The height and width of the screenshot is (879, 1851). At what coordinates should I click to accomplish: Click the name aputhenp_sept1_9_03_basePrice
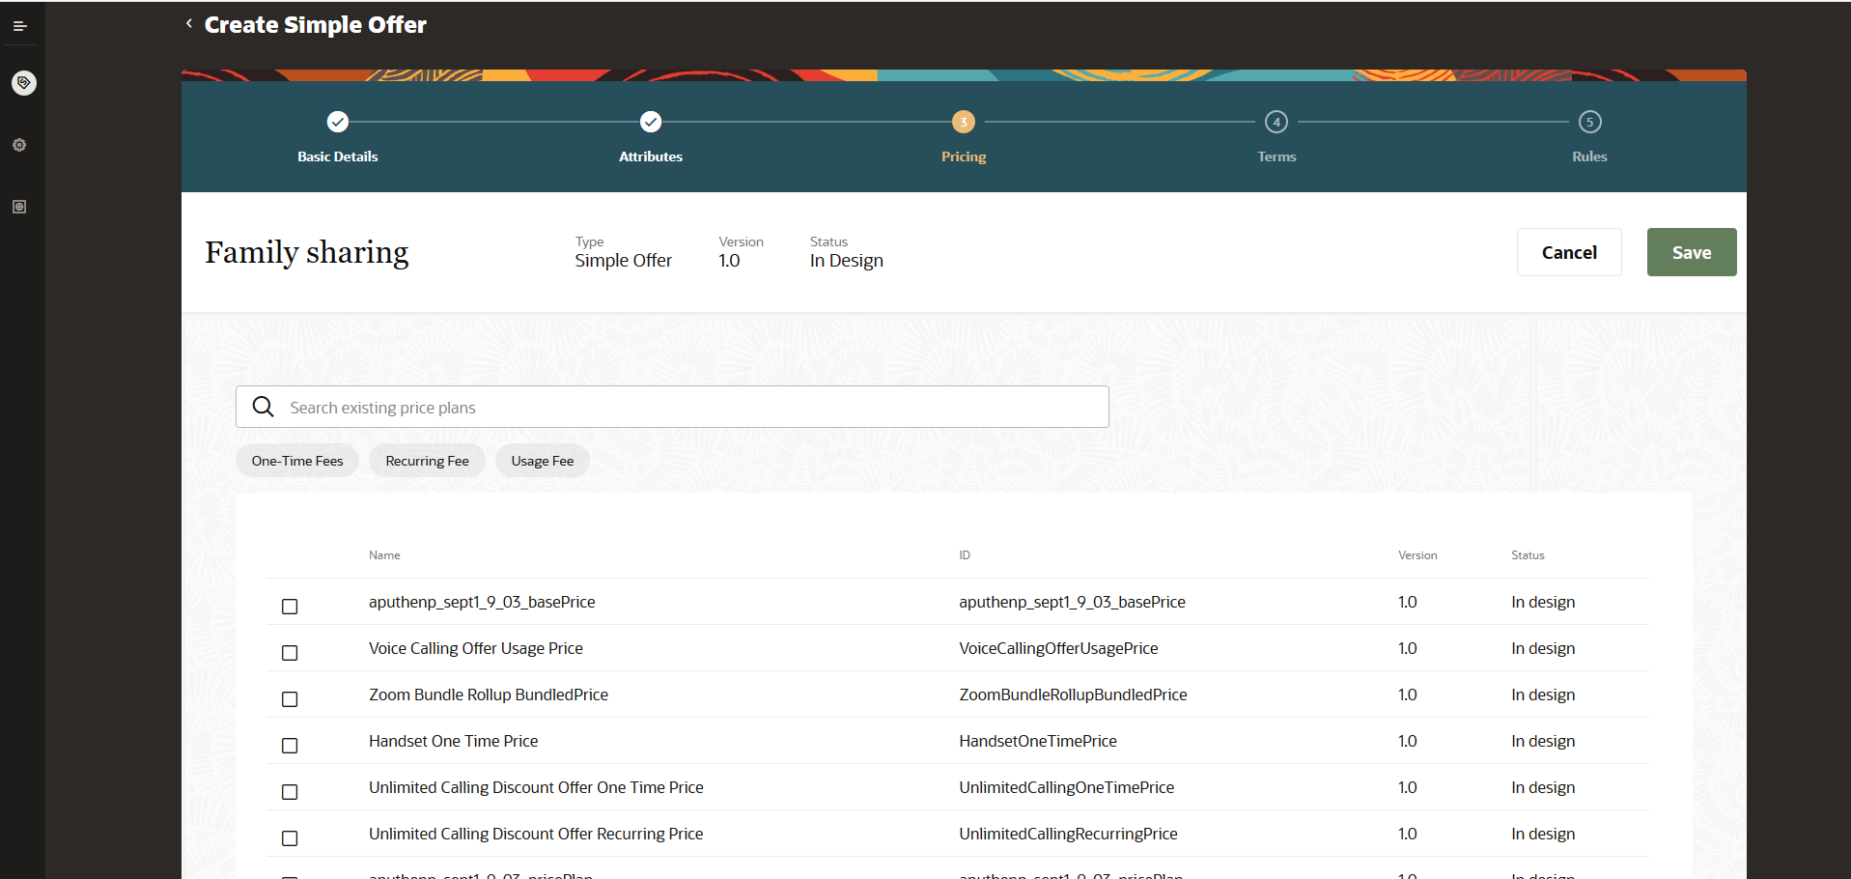point(482,602)
